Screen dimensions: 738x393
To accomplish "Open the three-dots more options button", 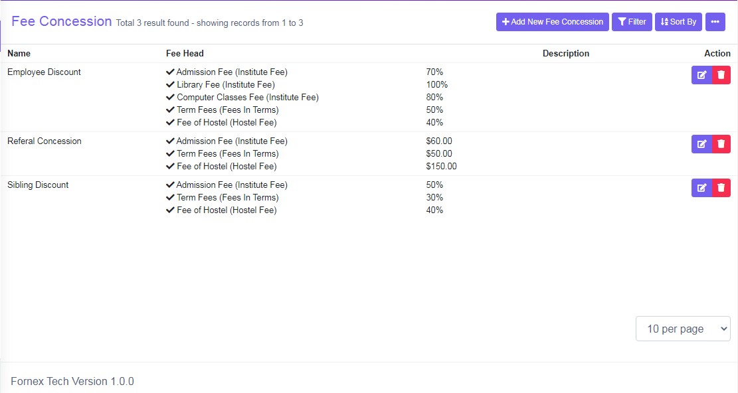I will point(715,22).
